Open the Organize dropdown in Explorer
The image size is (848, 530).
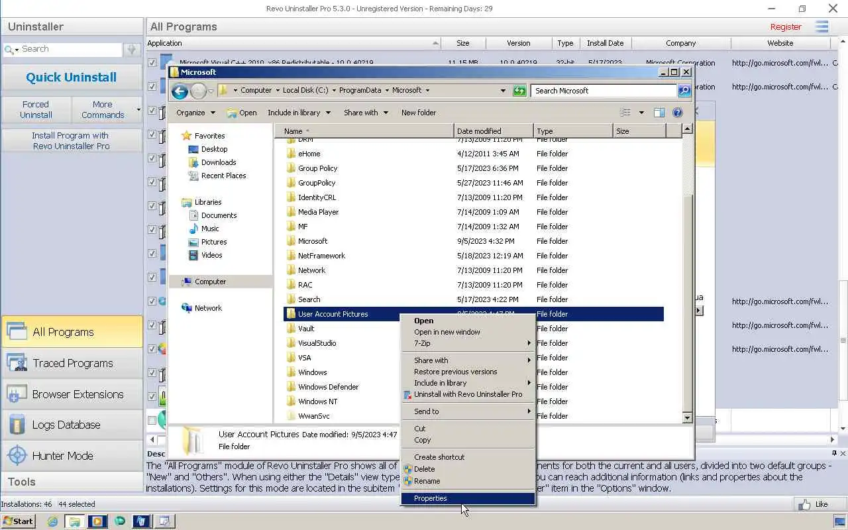coord(195,113)
